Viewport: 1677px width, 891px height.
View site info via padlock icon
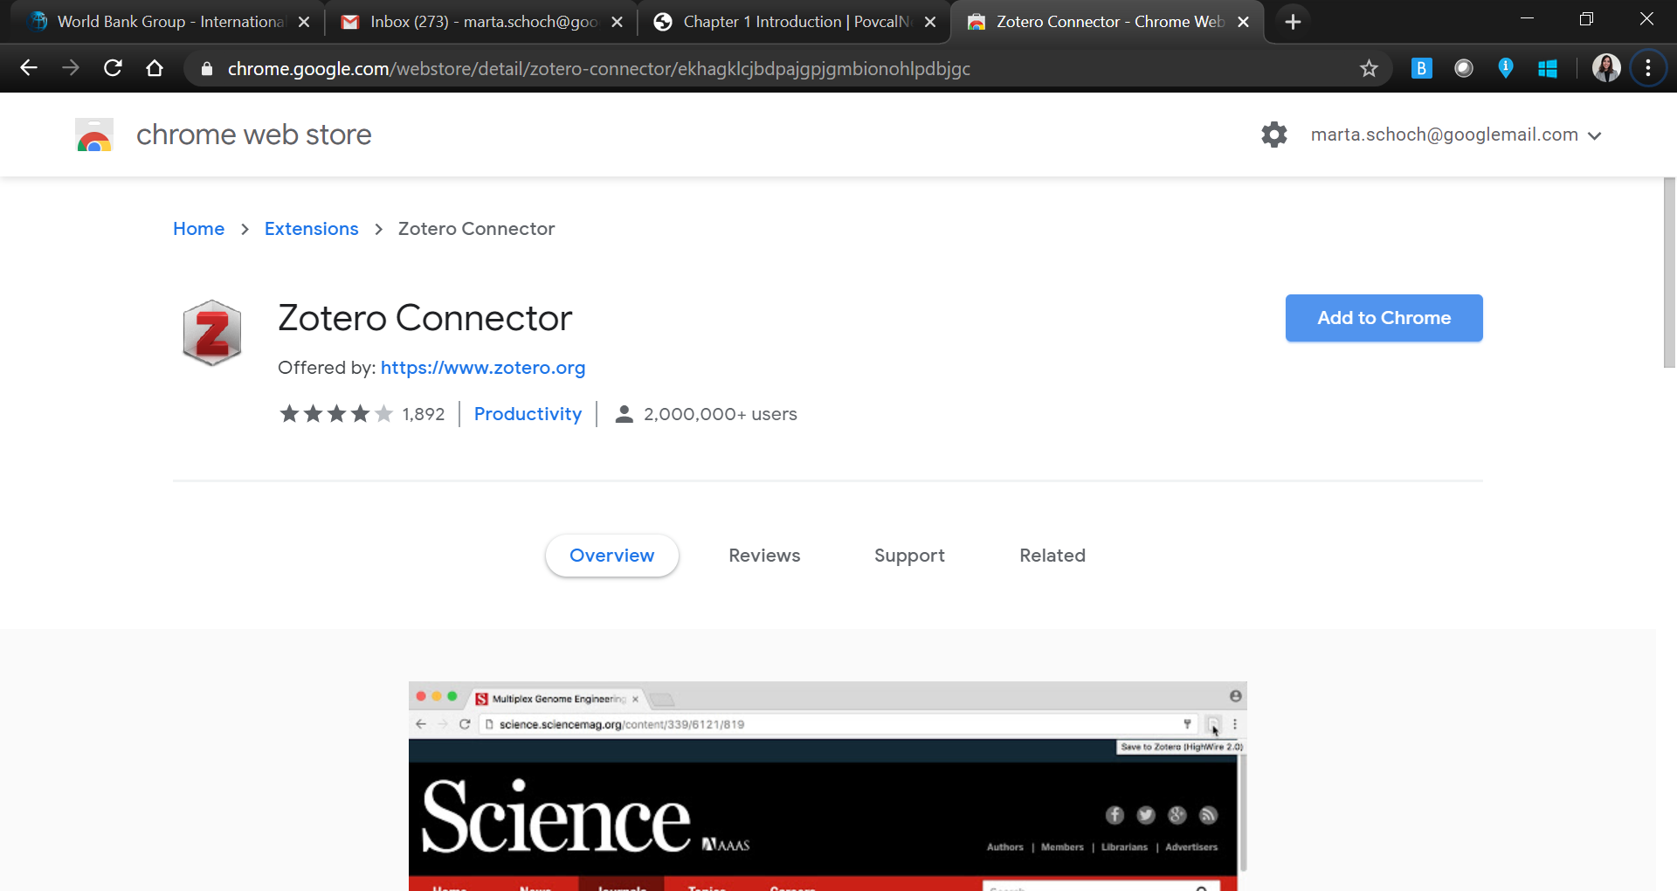click(x=207, y=68)
